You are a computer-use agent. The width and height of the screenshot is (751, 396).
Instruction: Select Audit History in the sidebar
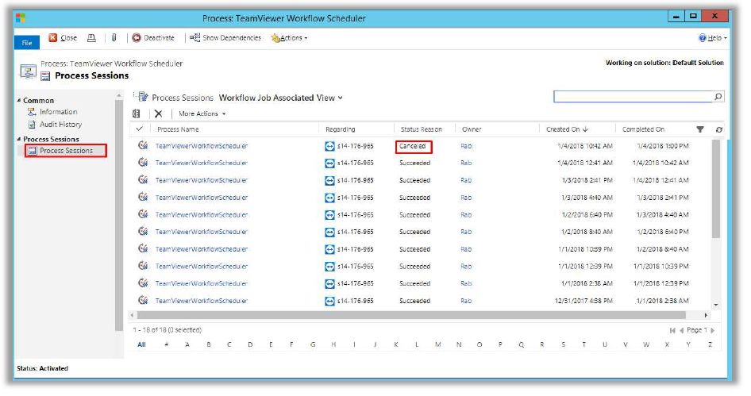(x=60, y=125)
